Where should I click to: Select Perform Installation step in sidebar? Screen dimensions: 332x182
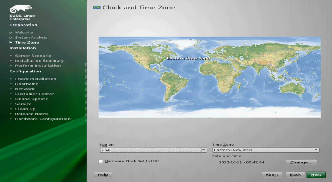(38, 65)
